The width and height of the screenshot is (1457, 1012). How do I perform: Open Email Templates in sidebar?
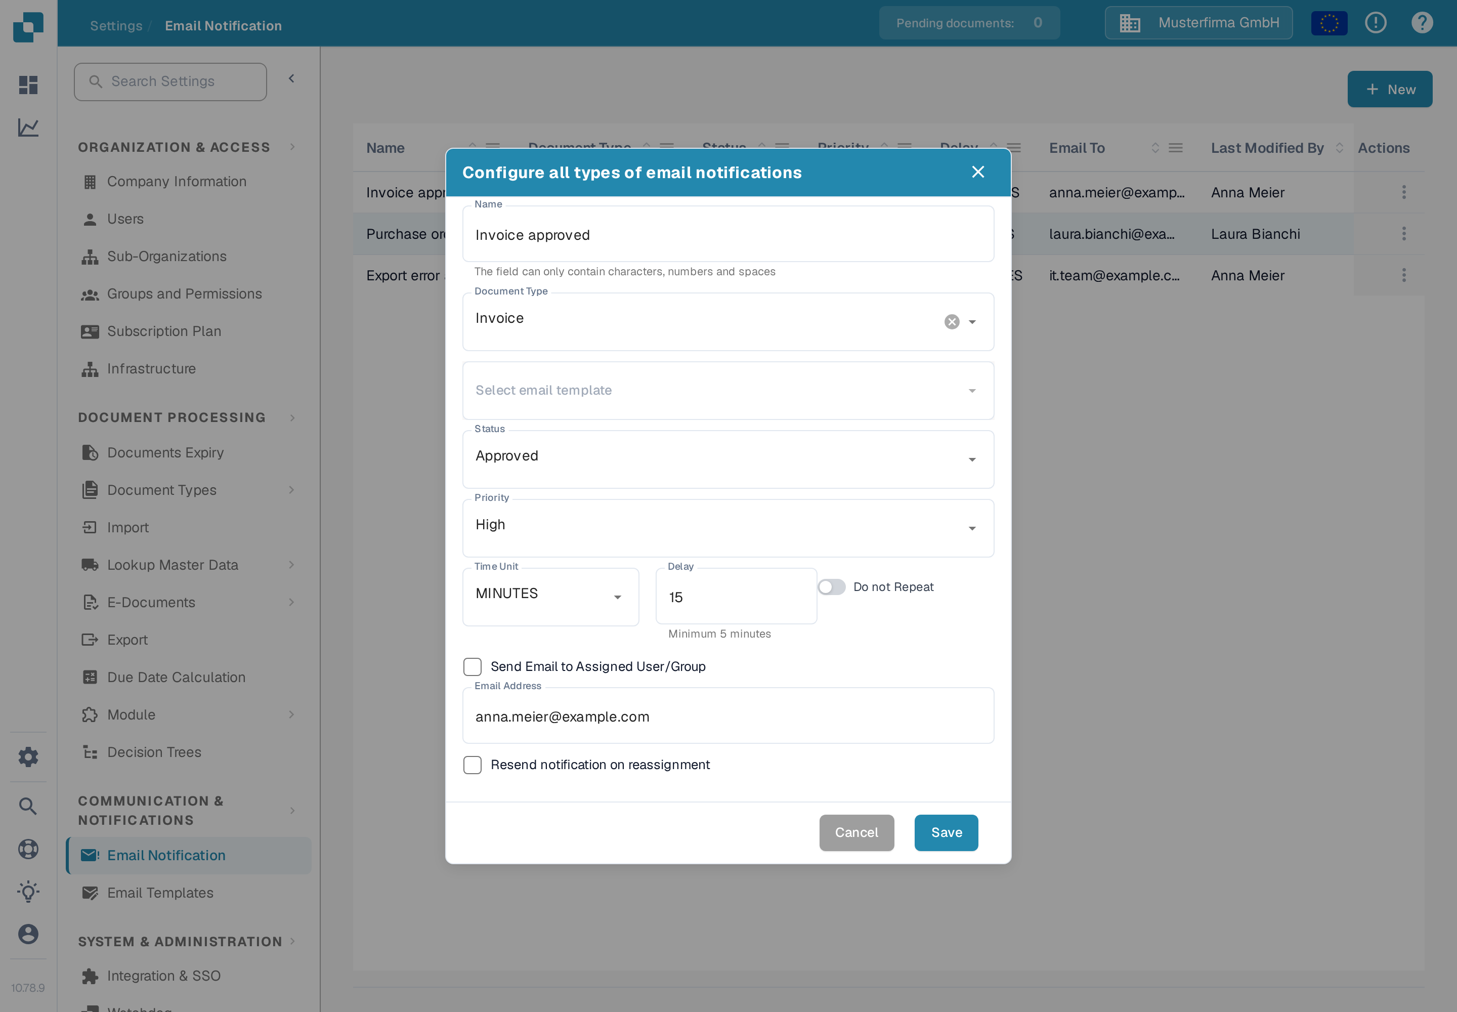[x=189, y=893]
